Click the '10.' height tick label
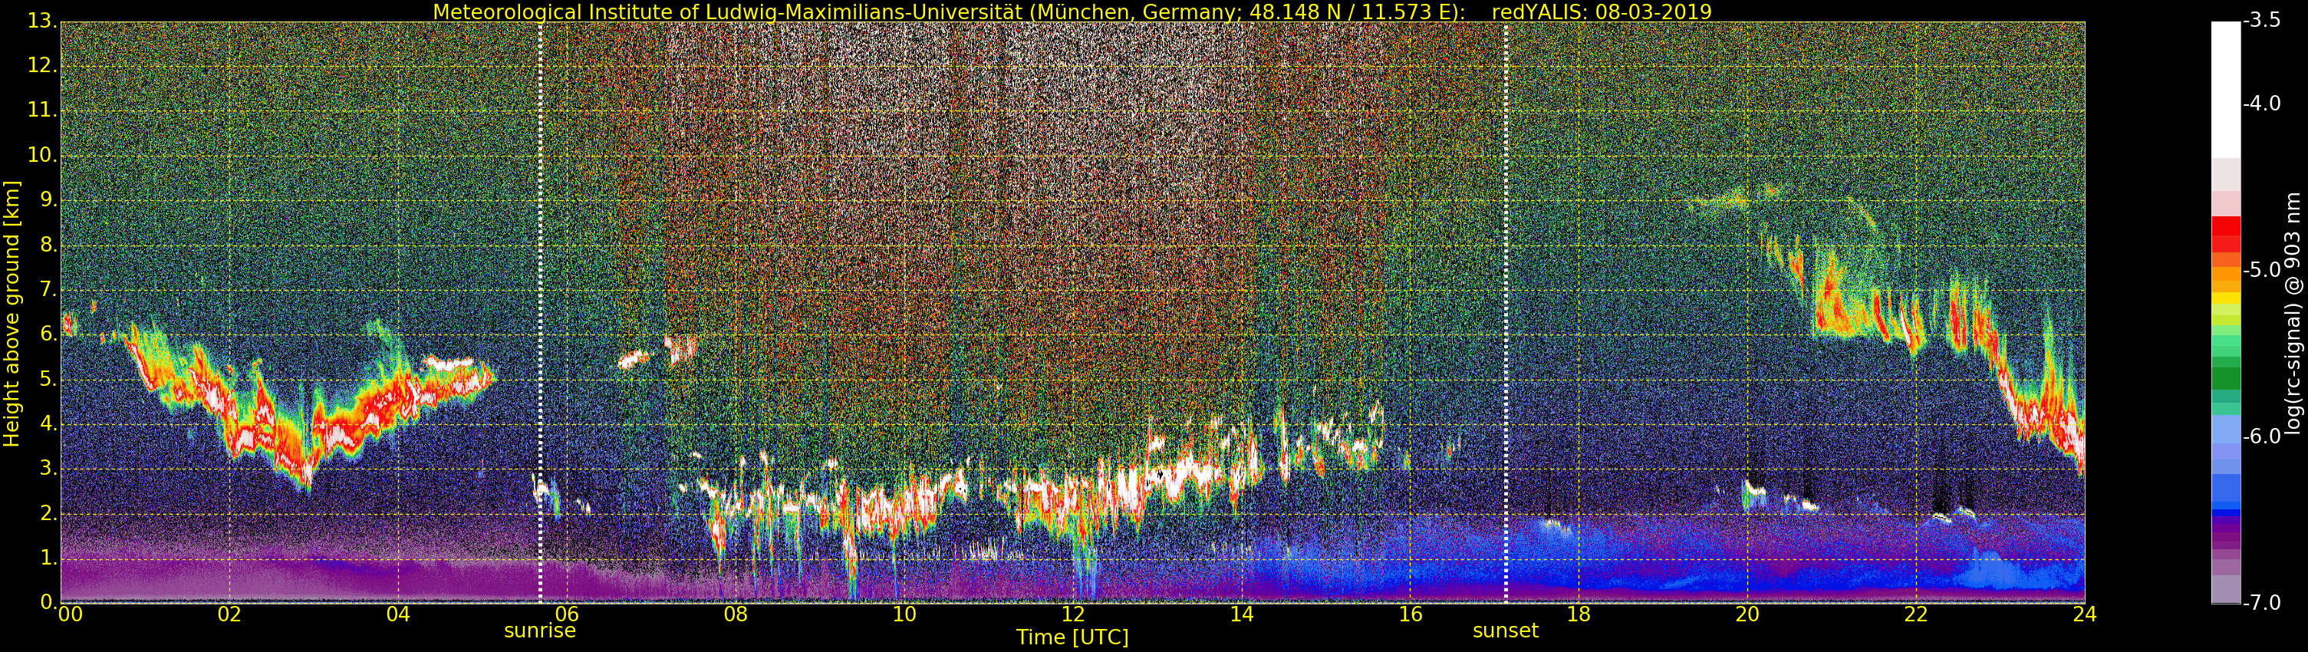 42,155
